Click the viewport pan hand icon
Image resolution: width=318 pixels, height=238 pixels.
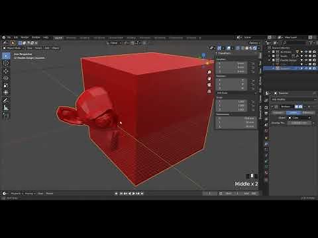click(x=209, y=79)
